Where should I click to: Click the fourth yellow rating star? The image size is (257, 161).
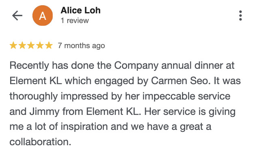pos(40,45)
